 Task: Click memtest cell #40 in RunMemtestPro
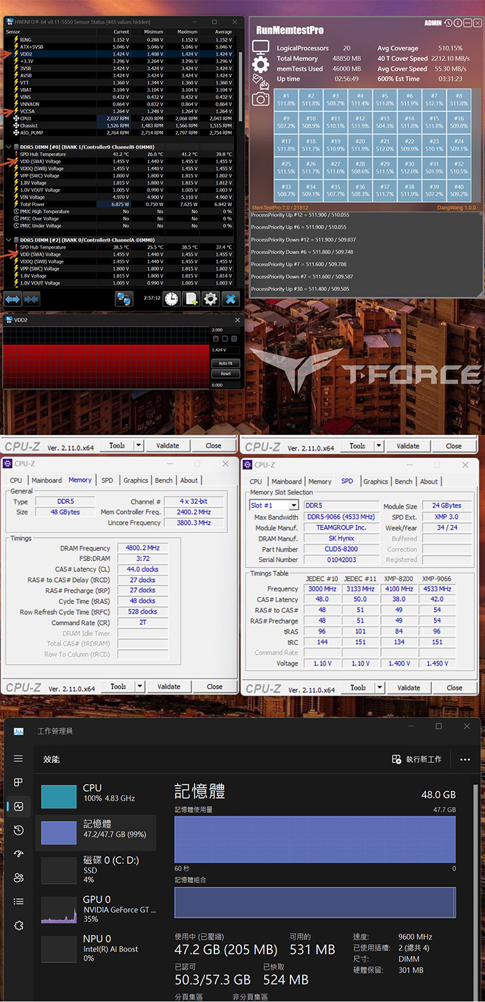point(459,191)
